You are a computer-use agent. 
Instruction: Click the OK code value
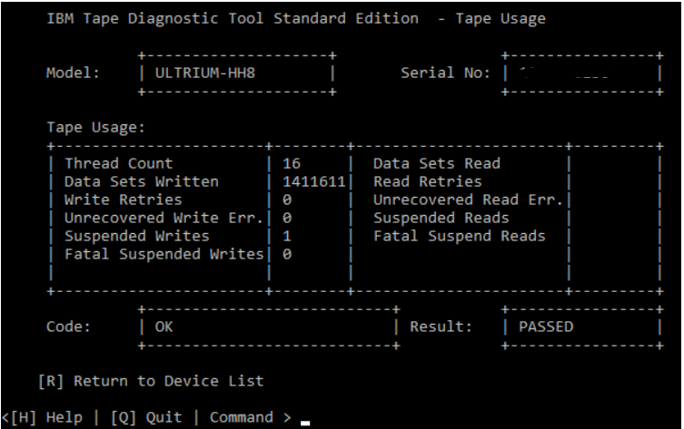click(x=164, y=327)
